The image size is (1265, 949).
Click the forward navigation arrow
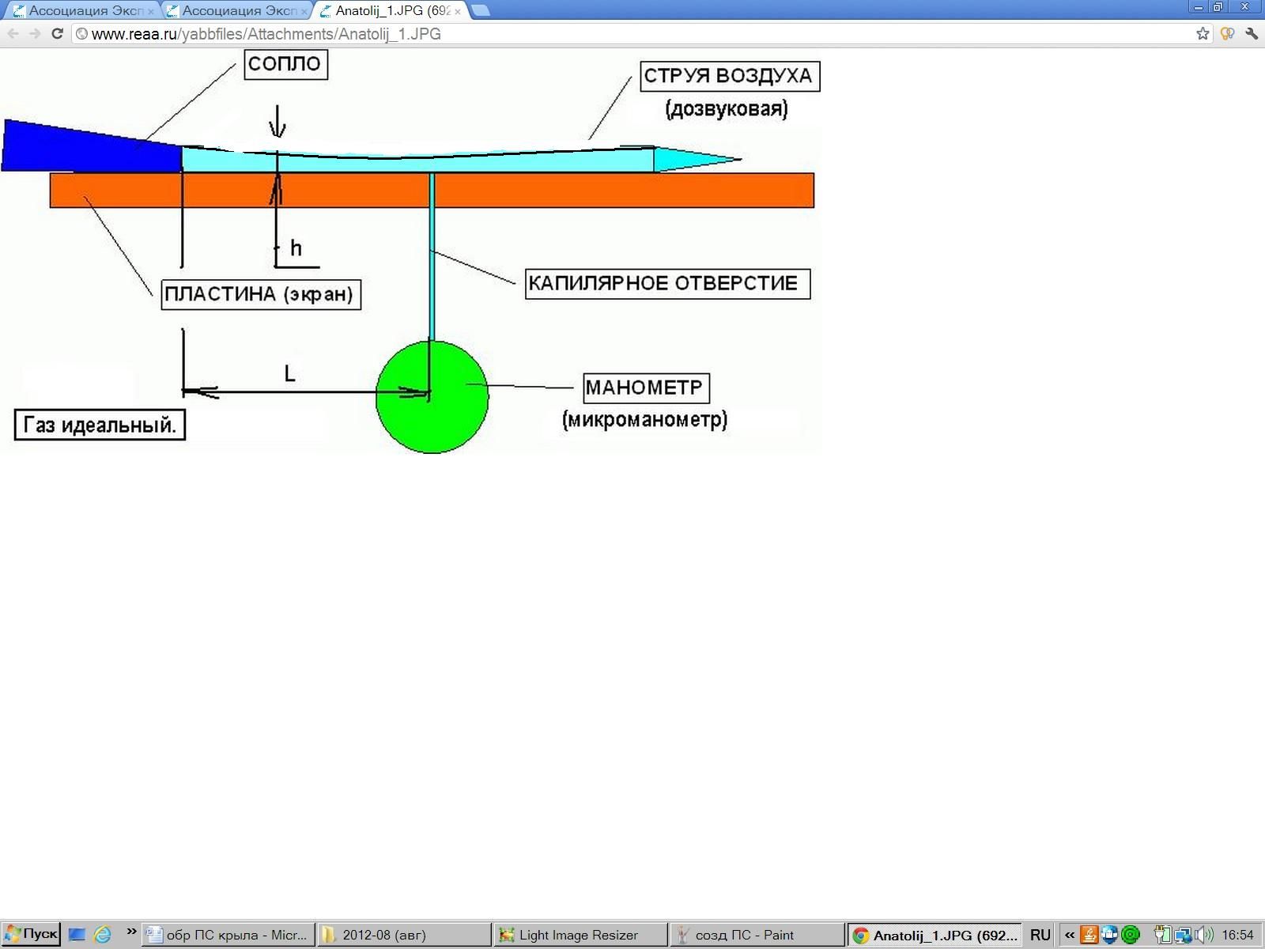(x=35, y=33)
